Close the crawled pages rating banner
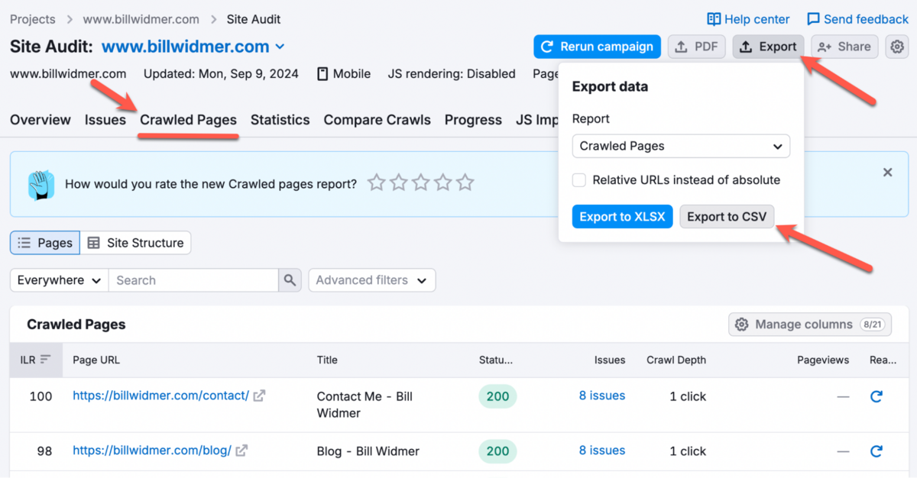This screenshot has height=478, width=917. (x=887, y=173)
